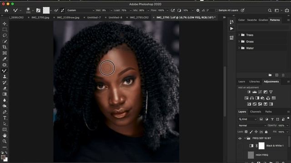Add an Invert adjustment

[249, 104]
